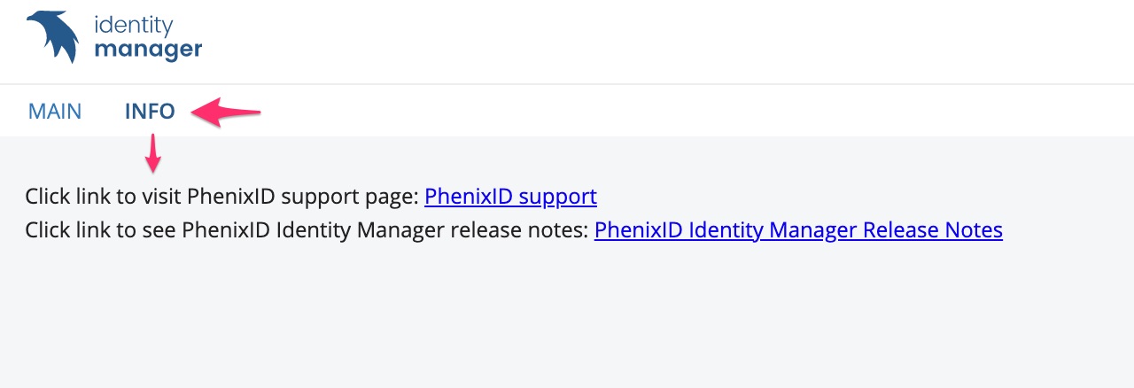Click the bold word 'manager' in the logo
The image size is (1134, 388).
[148, 50]
